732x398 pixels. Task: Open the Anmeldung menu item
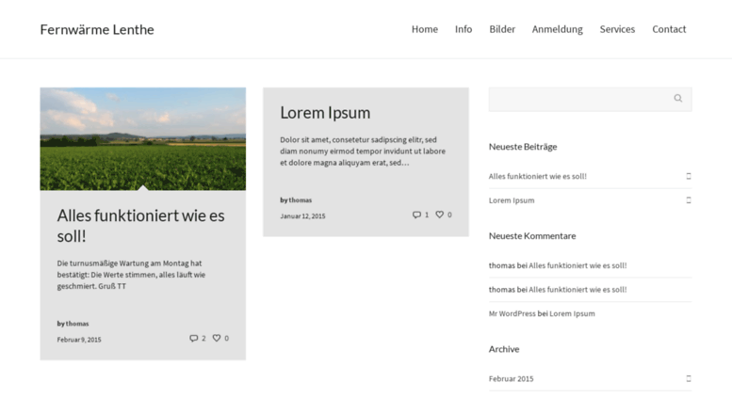(558, 29)
